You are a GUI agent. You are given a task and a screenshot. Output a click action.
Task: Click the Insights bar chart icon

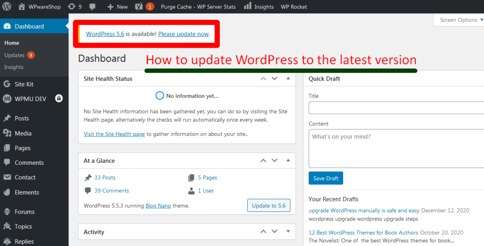point(248,6)
